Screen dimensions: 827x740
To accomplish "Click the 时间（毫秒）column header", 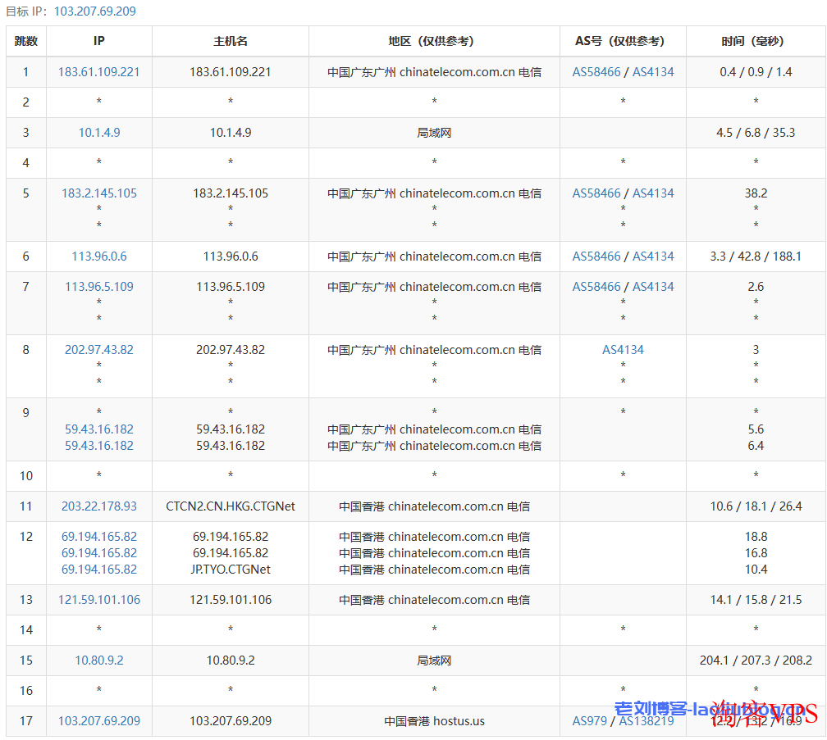I will [756, 41].
